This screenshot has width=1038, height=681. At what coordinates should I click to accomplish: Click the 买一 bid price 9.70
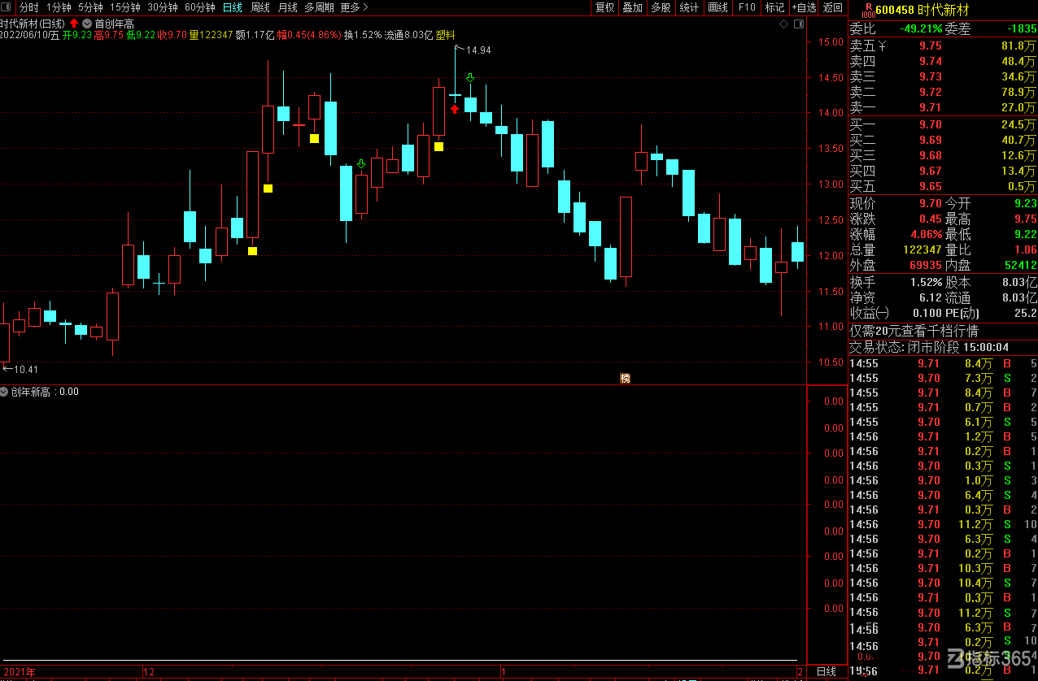[931, 124]
